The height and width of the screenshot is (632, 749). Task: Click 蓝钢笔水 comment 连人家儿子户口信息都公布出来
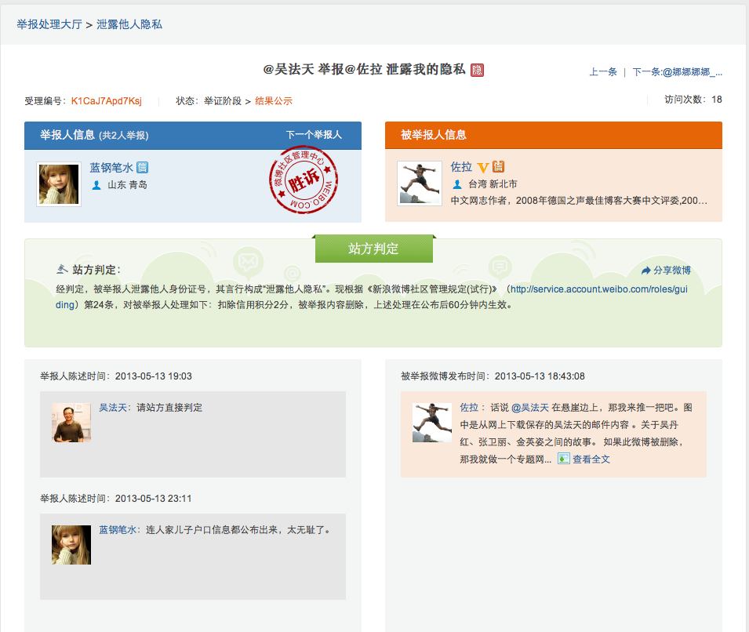pos(238,530)
